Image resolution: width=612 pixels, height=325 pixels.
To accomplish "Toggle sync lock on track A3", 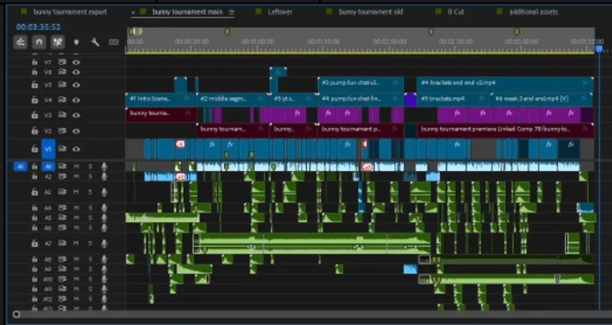I will coord(62,192).
